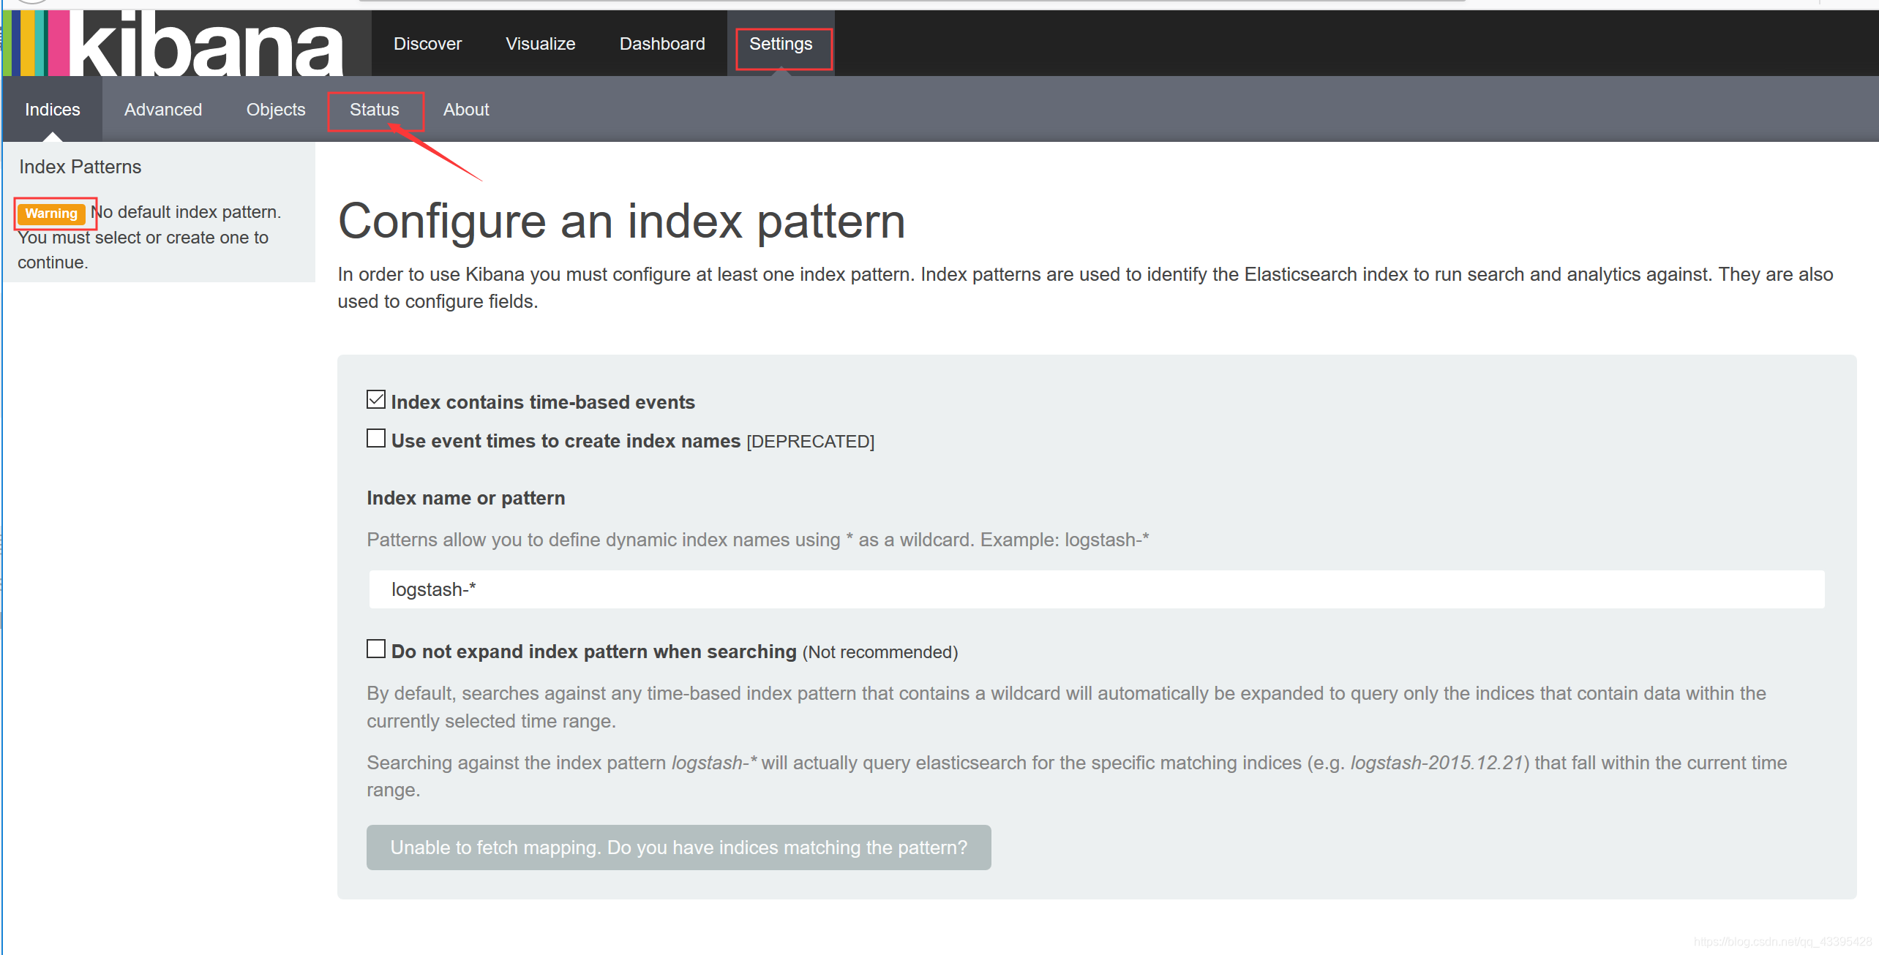Open the About section
Viewport: 1879px width, 955px height.
click(x=466, y=110)
